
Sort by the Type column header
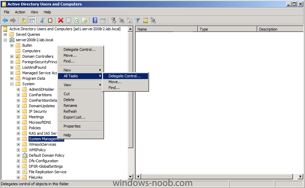(x=227, y=29)
